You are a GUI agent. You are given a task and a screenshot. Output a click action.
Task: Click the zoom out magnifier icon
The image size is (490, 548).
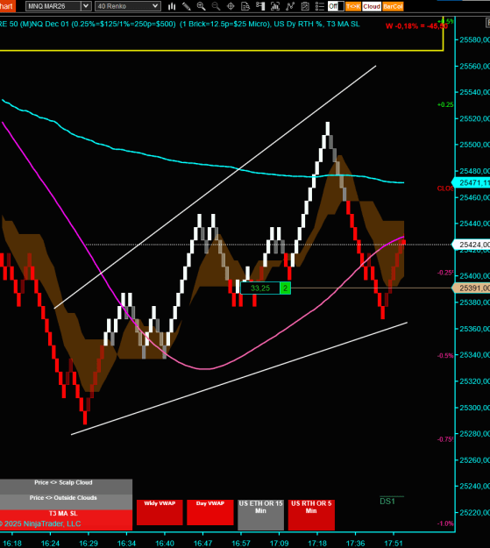216,6
